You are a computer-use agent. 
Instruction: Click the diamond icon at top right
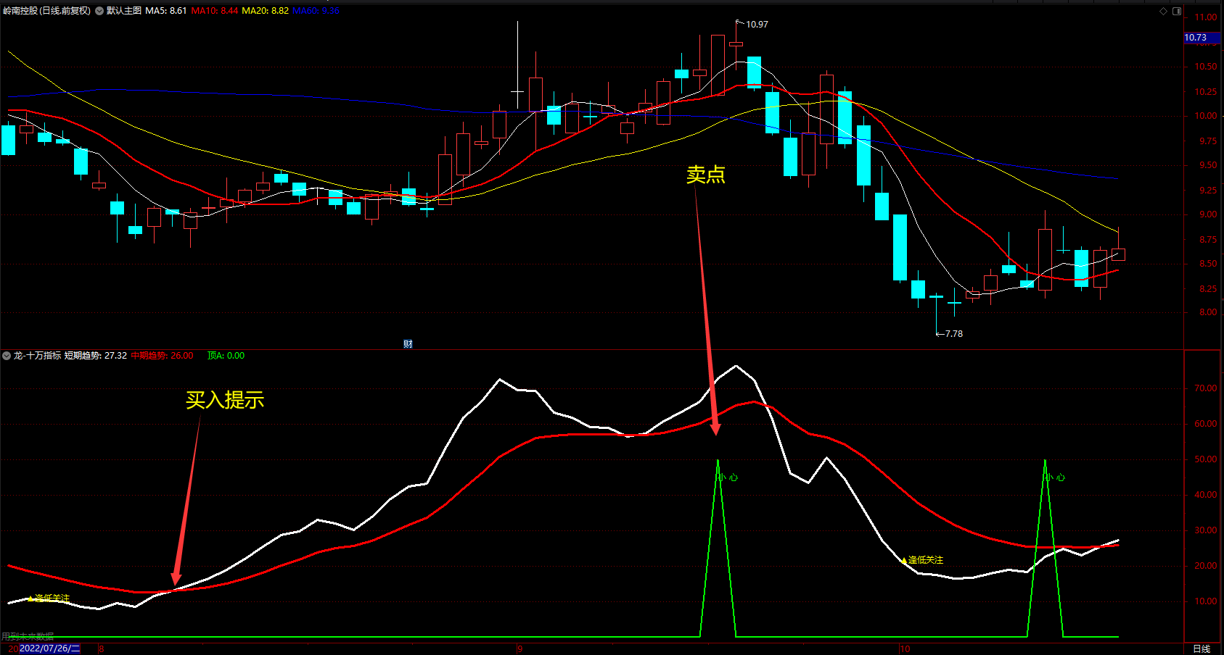click(x=1163, y=11)
